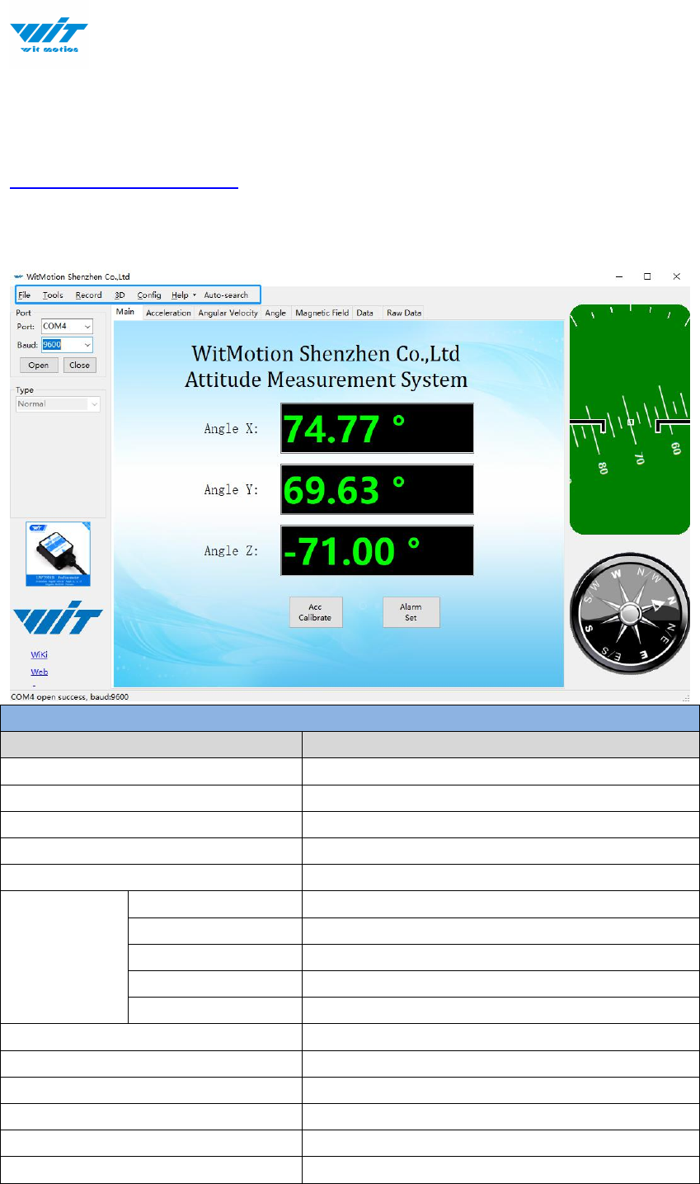Open the Record menu

(x=88, y=295)
